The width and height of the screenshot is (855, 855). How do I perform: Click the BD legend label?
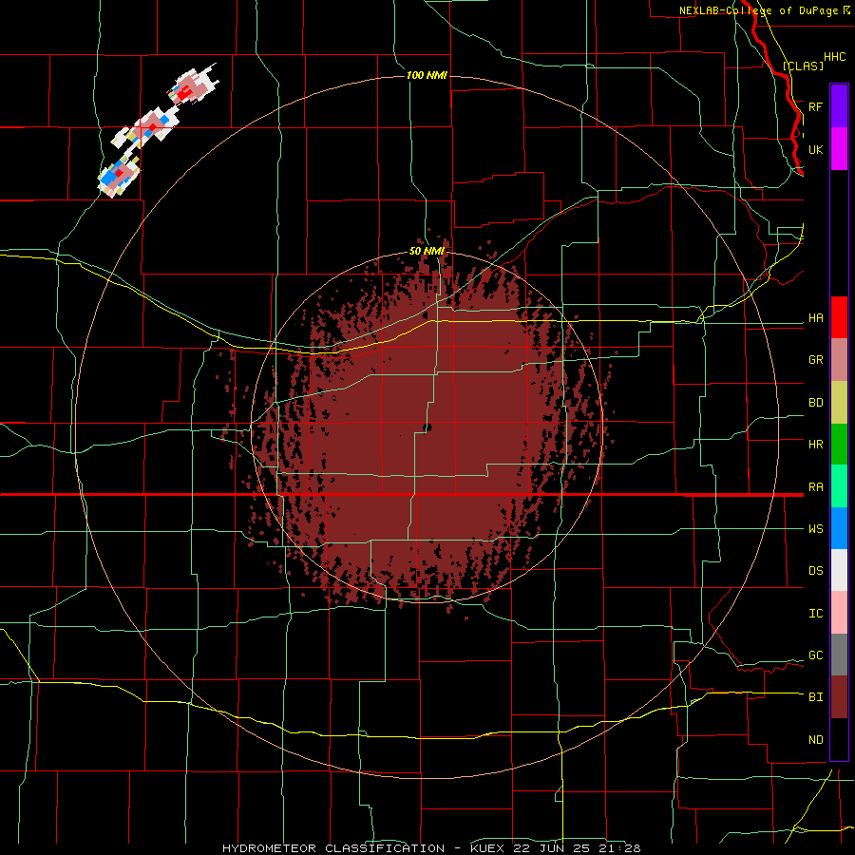pos(815,403)
